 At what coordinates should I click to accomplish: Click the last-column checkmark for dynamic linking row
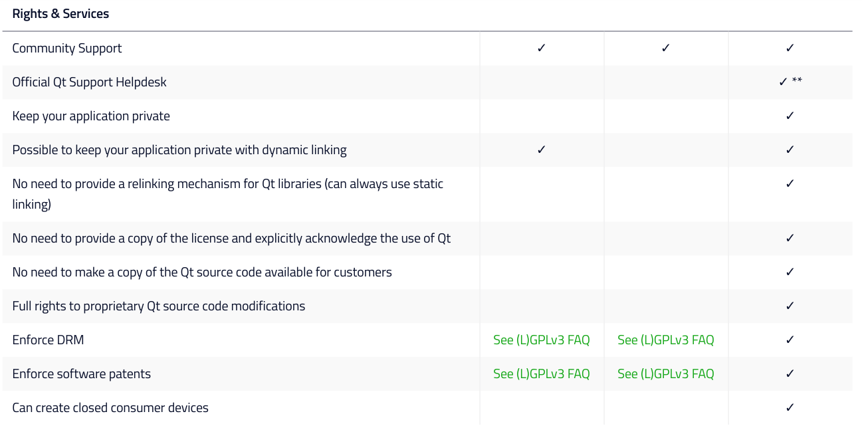pyautogui.click(x=790, y=150)
